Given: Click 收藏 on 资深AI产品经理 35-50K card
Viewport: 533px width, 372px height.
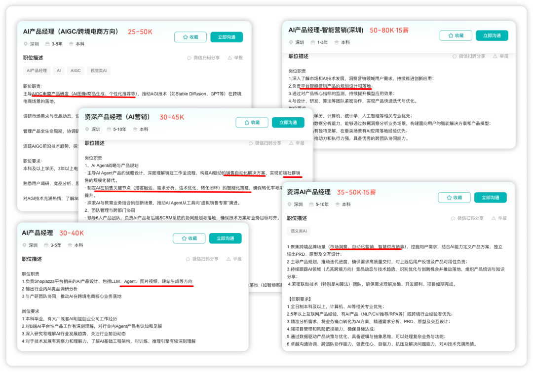Looking at the screenshot, I should pyautogui.click(x=454, y=198).
